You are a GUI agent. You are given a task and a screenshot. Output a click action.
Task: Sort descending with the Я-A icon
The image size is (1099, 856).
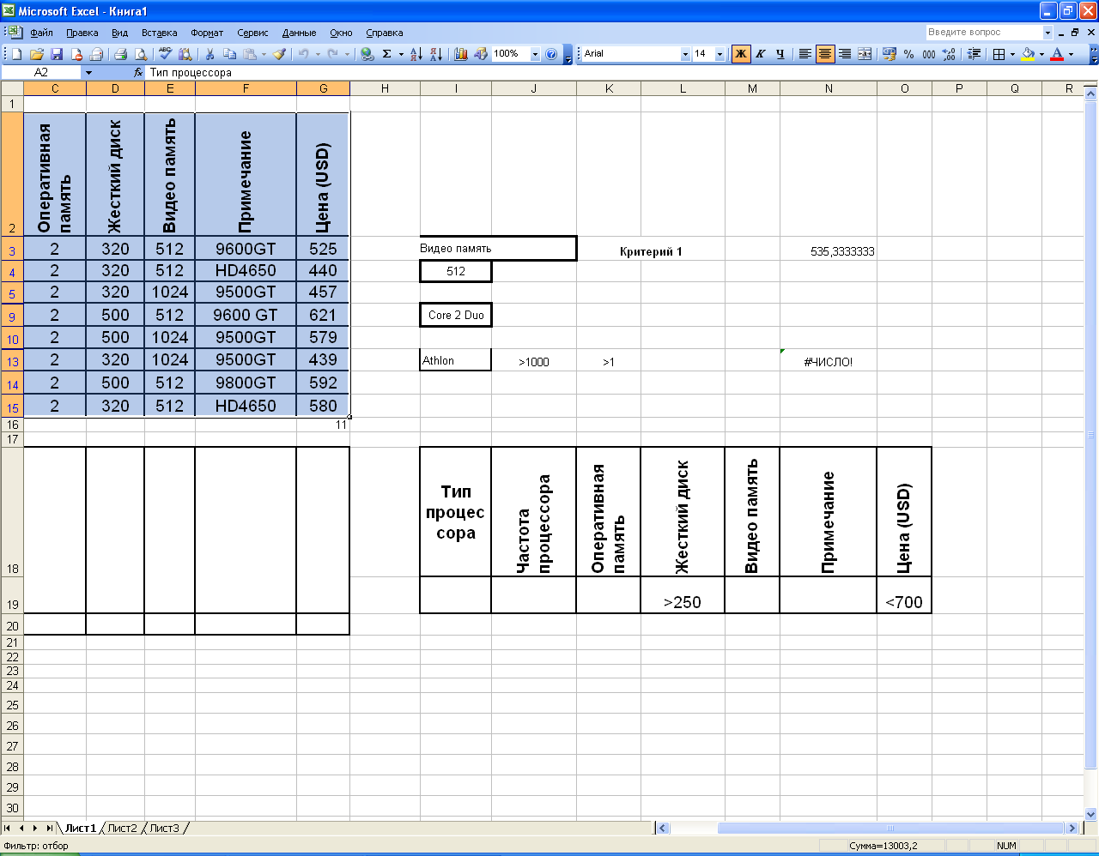click(435, 54)
